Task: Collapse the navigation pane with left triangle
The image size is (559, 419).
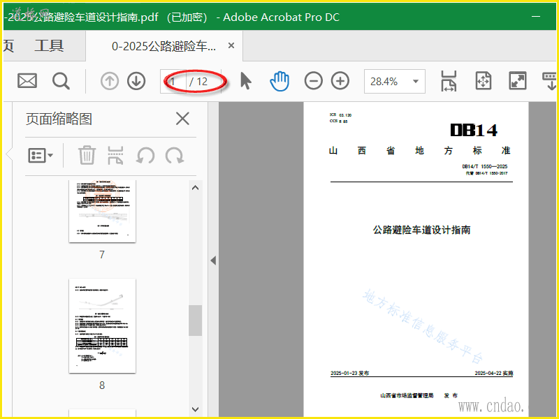Action: (213, 260)
